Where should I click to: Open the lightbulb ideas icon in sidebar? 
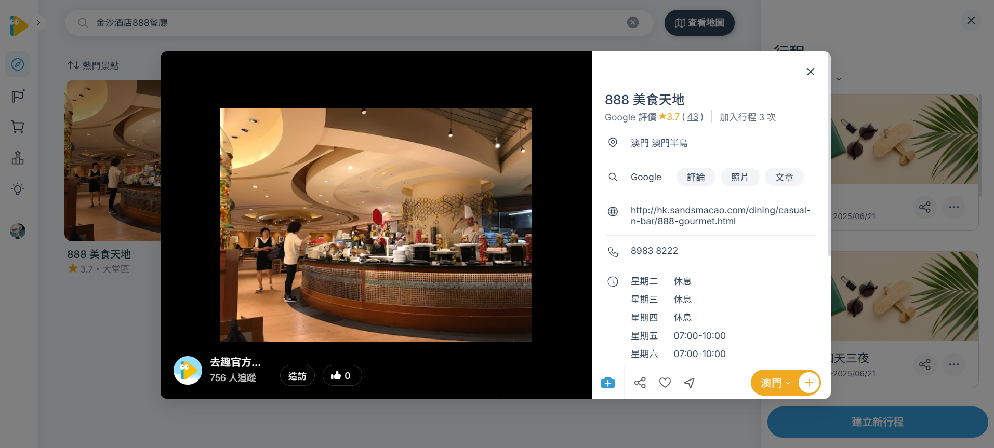click(18, 189)
